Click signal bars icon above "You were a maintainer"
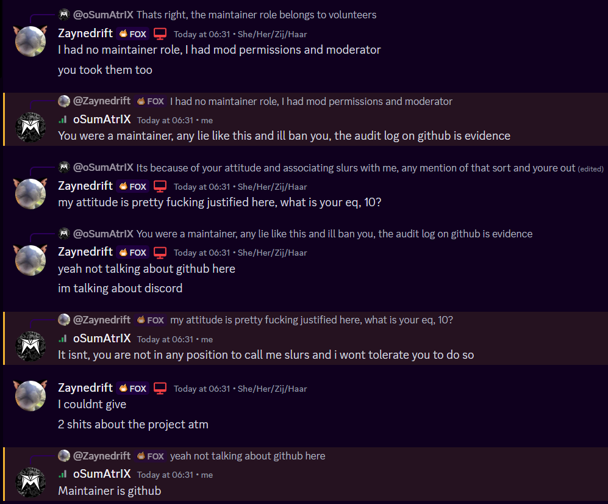 (63, 120)
